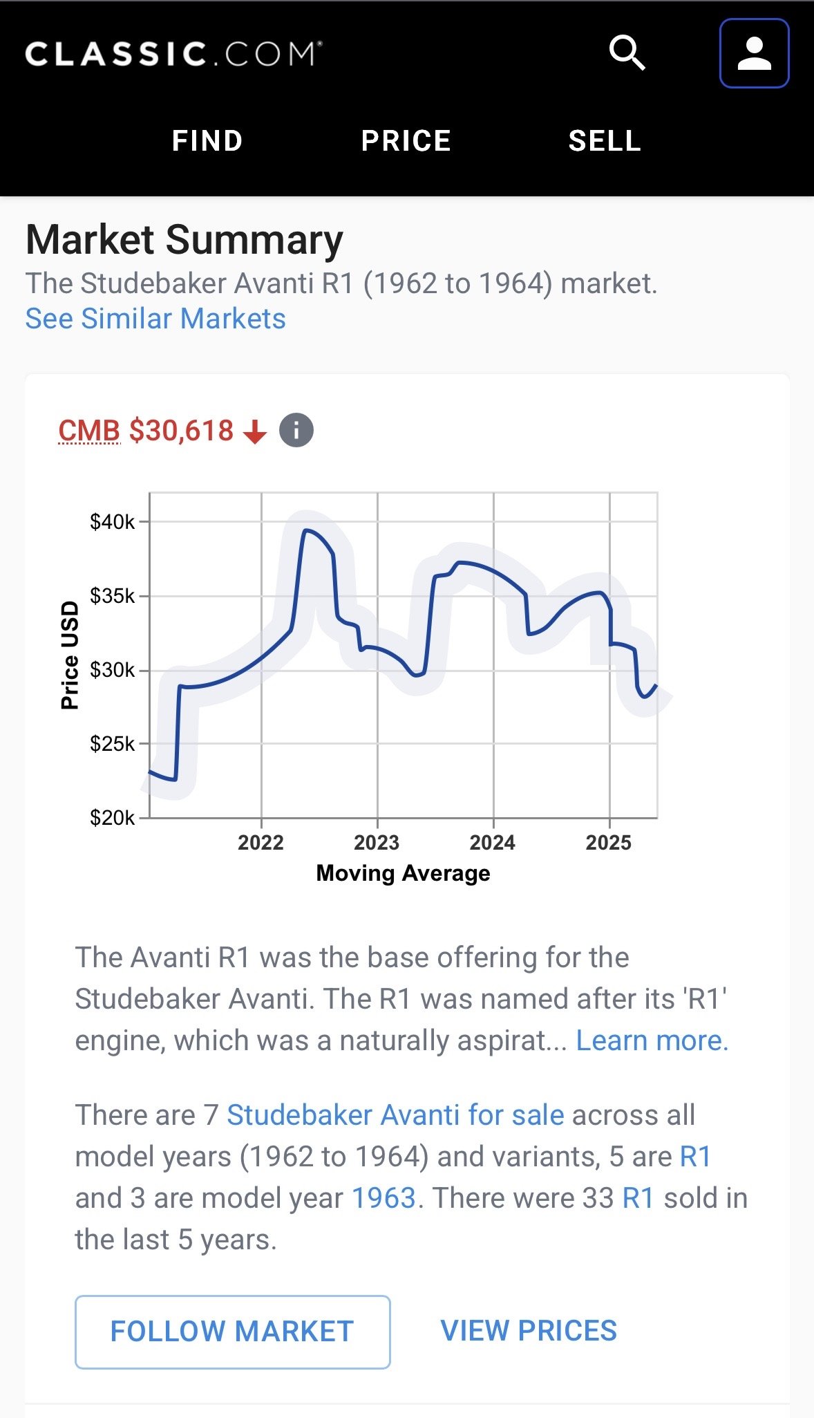
Task: Click the $30,618 benchmark price value
Action: [182, 431]
